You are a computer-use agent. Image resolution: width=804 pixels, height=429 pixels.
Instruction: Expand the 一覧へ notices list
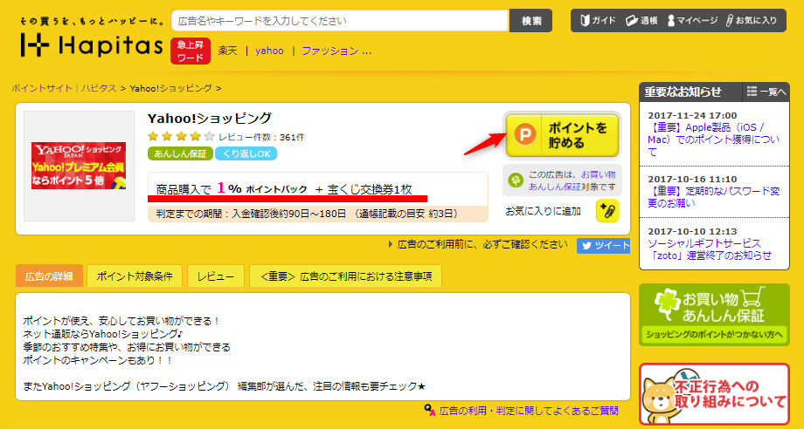(766, 92)
